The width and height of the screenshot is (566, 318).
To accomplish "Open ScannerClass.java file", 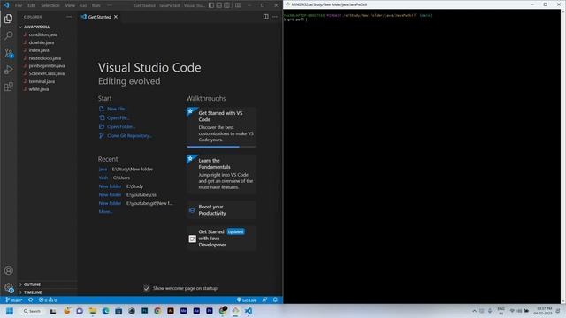I will point(47,73).
